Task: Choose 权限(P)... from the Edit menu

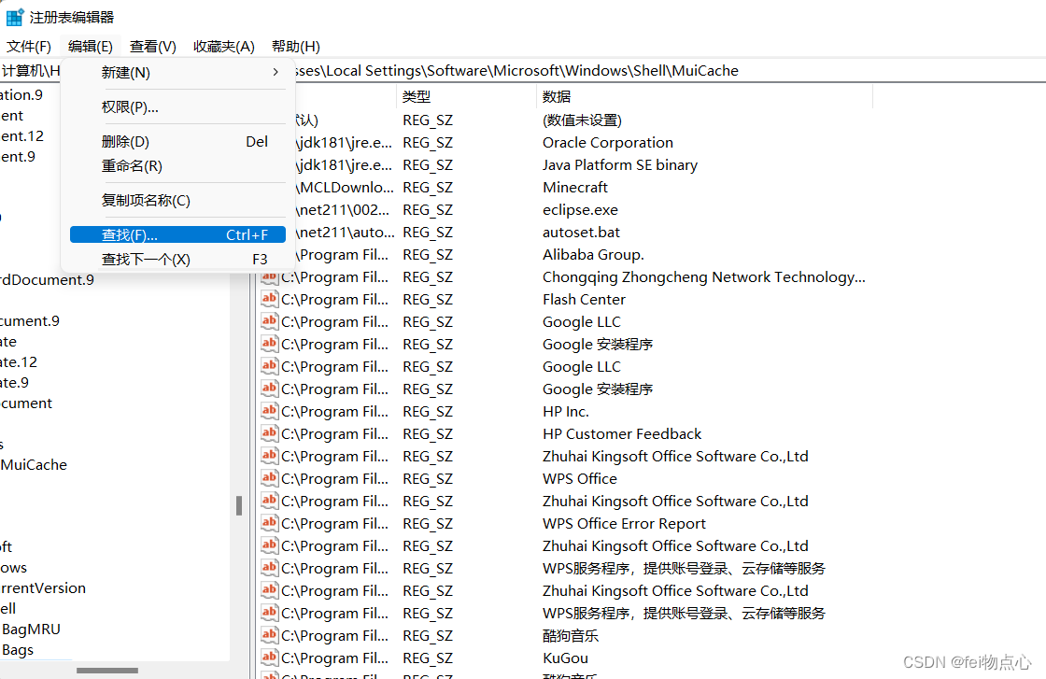Action: coord(177,106)
